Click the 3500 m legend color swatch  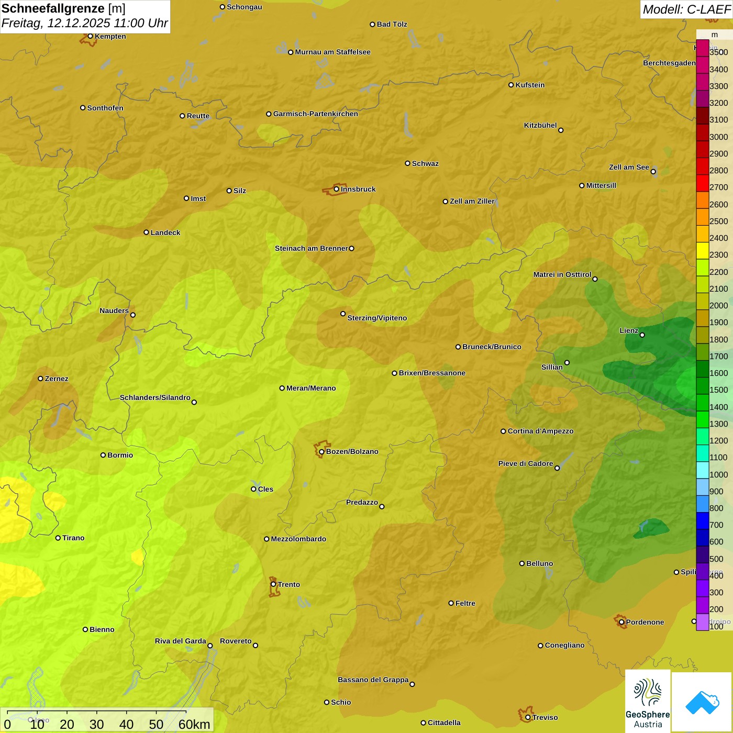pos(702,48)
